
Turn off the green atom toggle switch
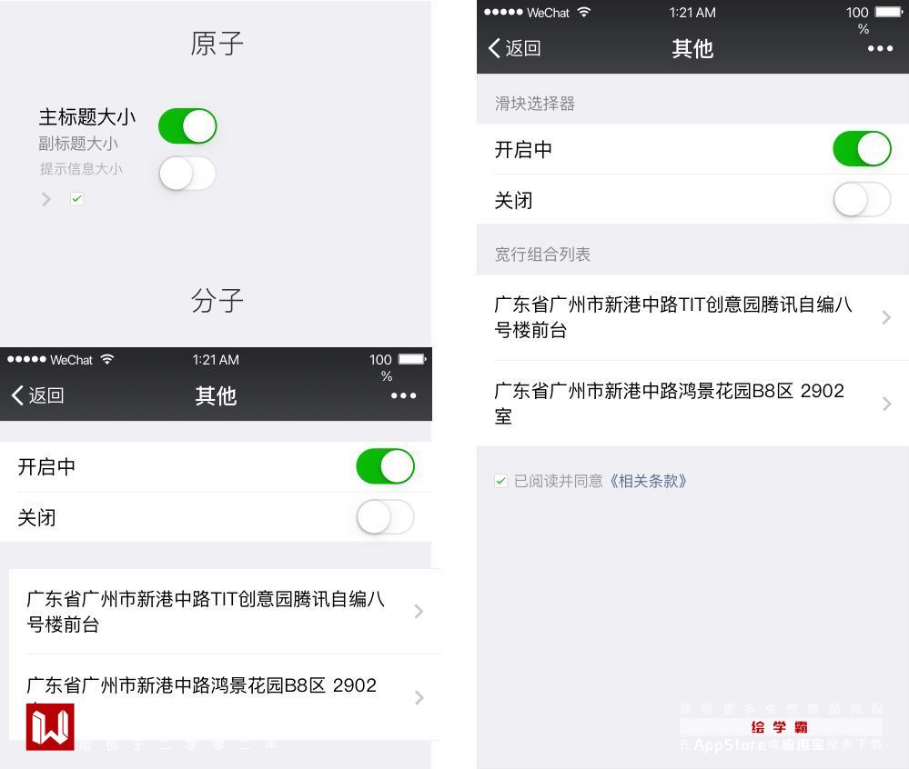pos(187,125)
